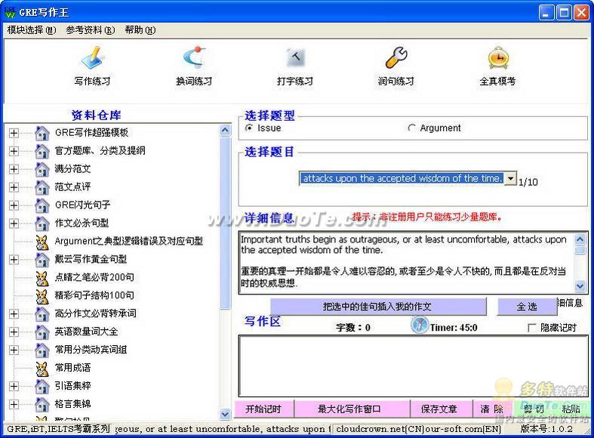Expand the GRE闪光句子 tree node

point(14,205)
